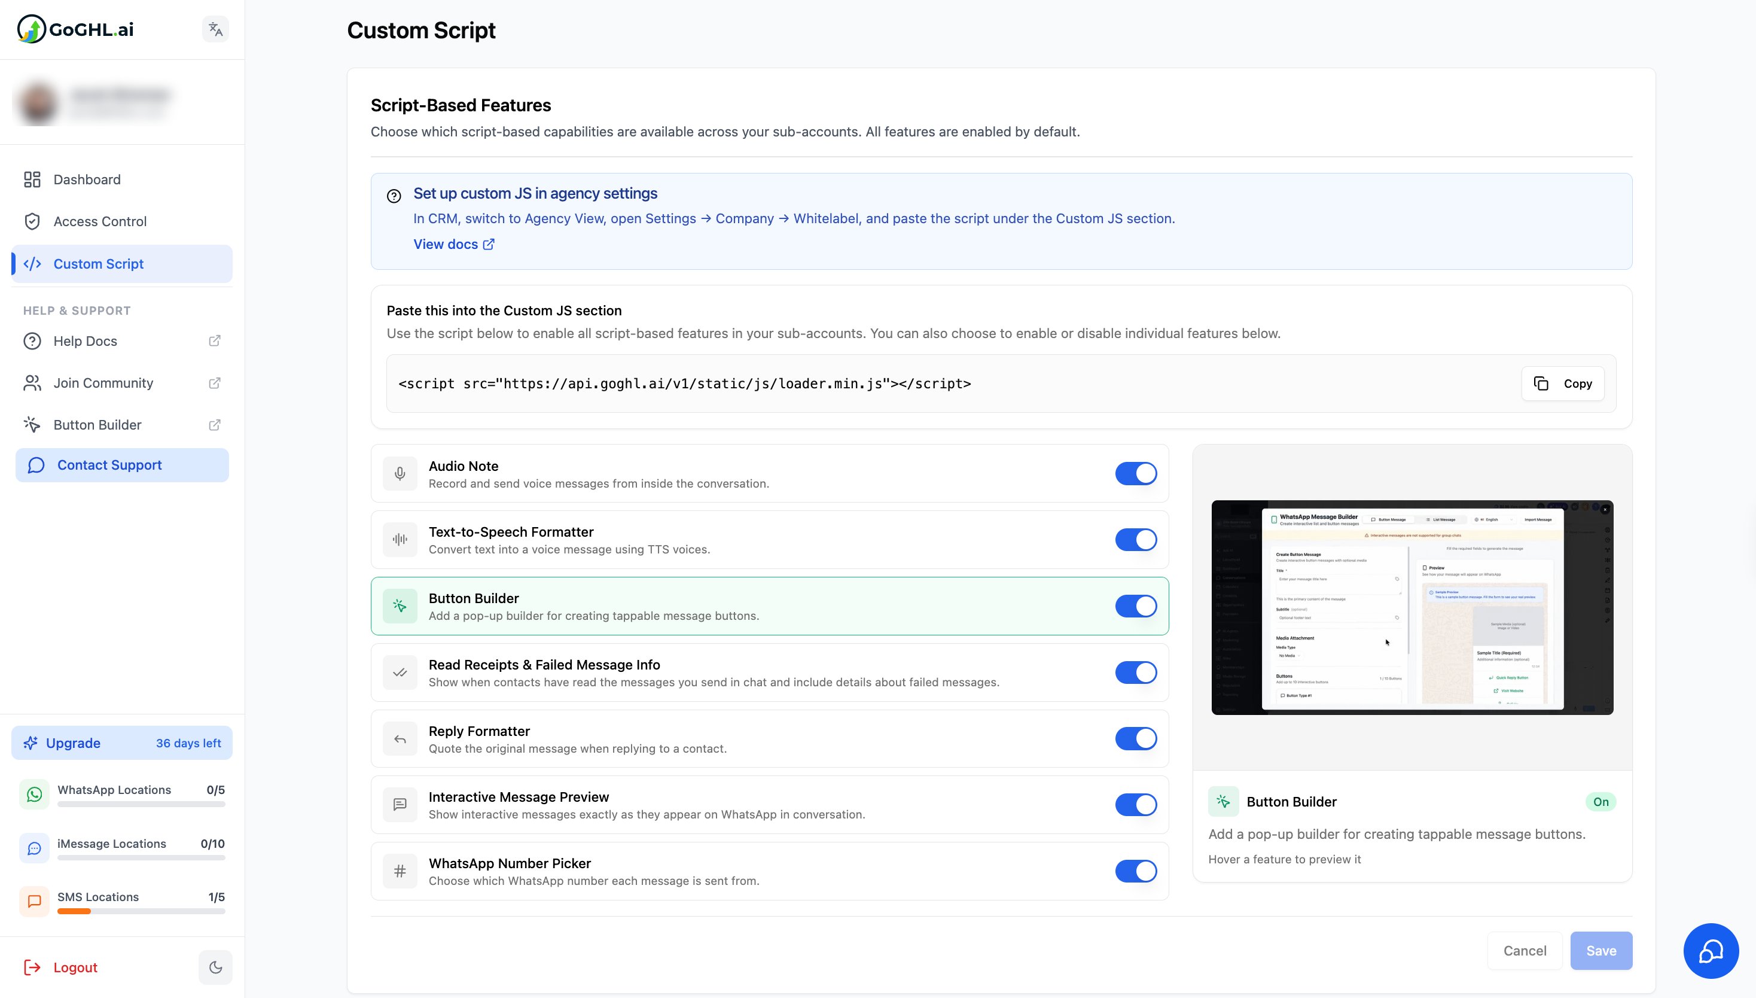Open Access Control in sidebar
1756x998 pixels.
coord(122,221)
